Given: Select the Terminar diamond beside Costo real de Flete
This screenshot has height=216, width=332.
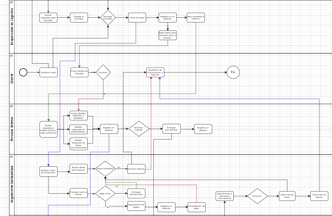Looking at the screenshot, I should click(258, 196).
